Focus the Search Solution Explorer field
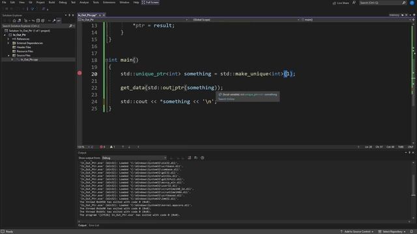This screenshot has height=234, width=417. pyautogui.click(x=35, y=26)
